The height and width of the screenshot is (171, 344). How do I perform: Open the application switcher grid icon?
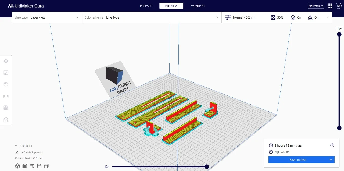coord(330,6)
